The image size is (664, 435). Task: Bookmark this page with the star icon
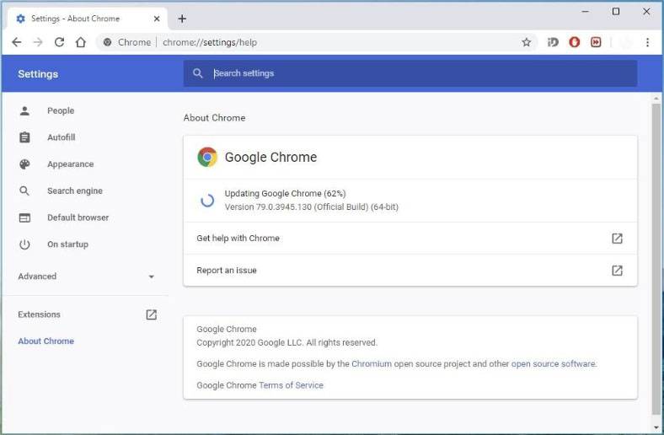(x=526, y=42)
